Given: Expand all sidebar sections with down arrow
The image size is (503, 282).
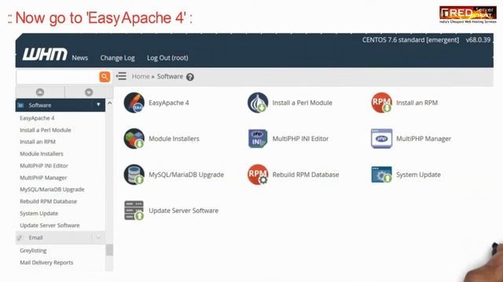Looking at the screenshot, I should 89,92.
